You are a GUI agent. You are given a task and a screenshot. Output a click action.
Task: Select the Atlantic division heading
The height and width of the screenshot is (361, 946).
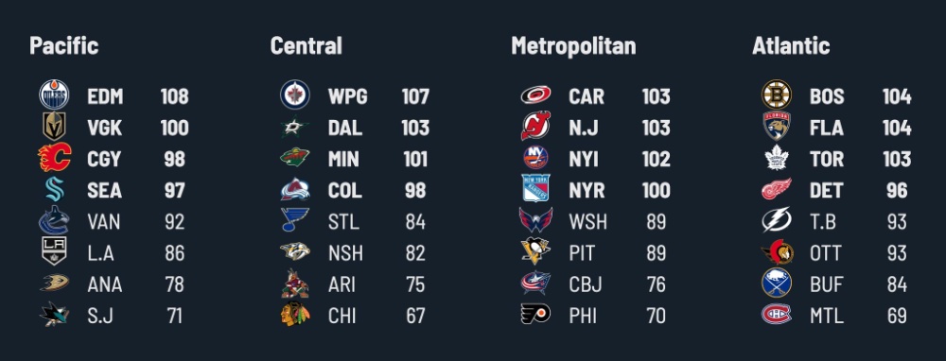pyautogui.click(x=791, y=45)
